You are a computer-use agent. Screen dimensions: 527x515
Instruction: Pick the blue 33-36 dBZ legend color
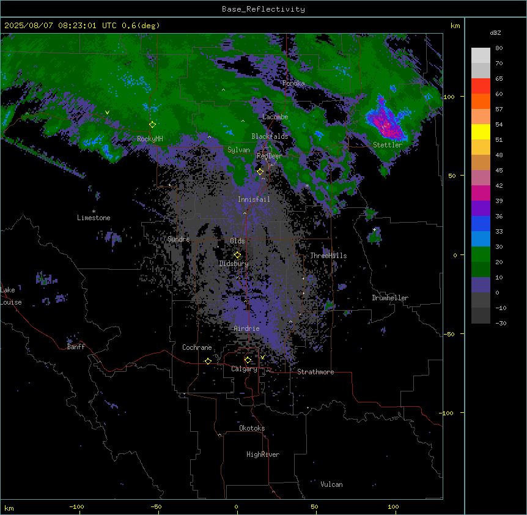click(x=481, y=223)
